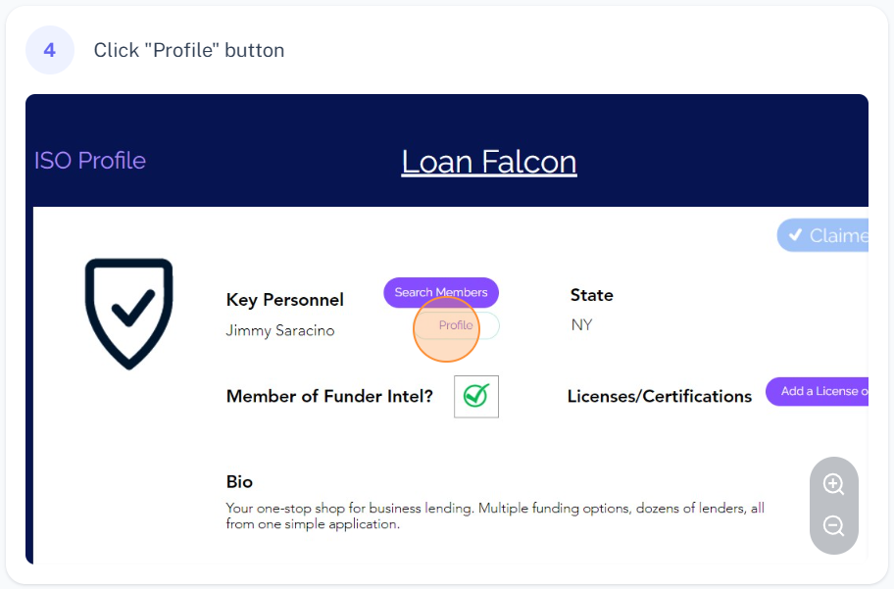This screenshot has width=894, height=589.
Task: Click the shield checkmark logo
Action: (129, 313)
